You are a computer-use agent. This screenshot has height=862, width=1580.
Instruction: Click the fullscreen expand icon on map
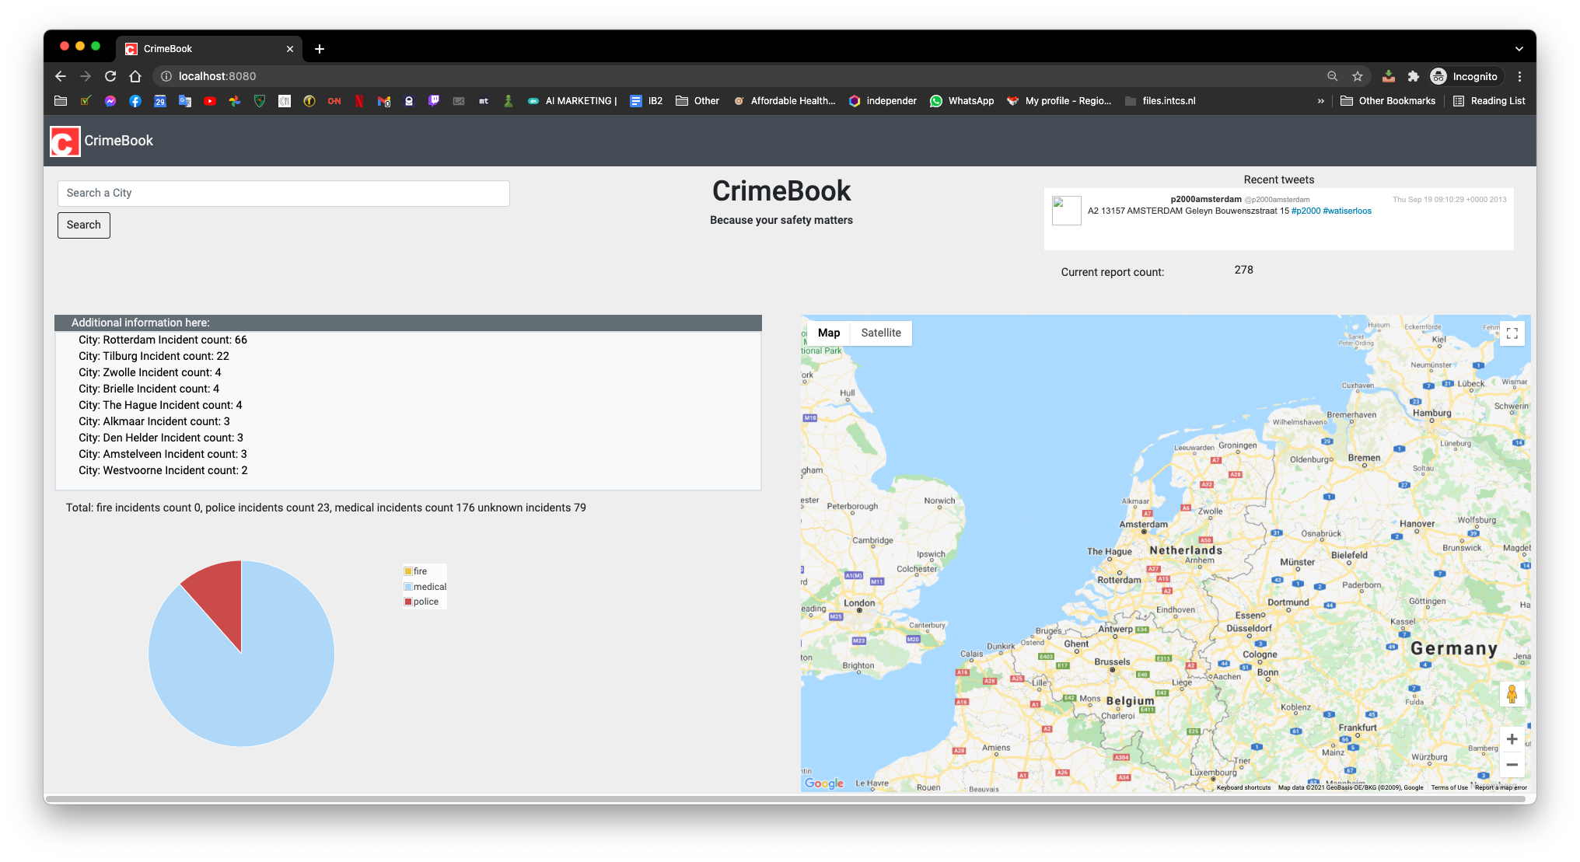click(x=1512, y=333)
